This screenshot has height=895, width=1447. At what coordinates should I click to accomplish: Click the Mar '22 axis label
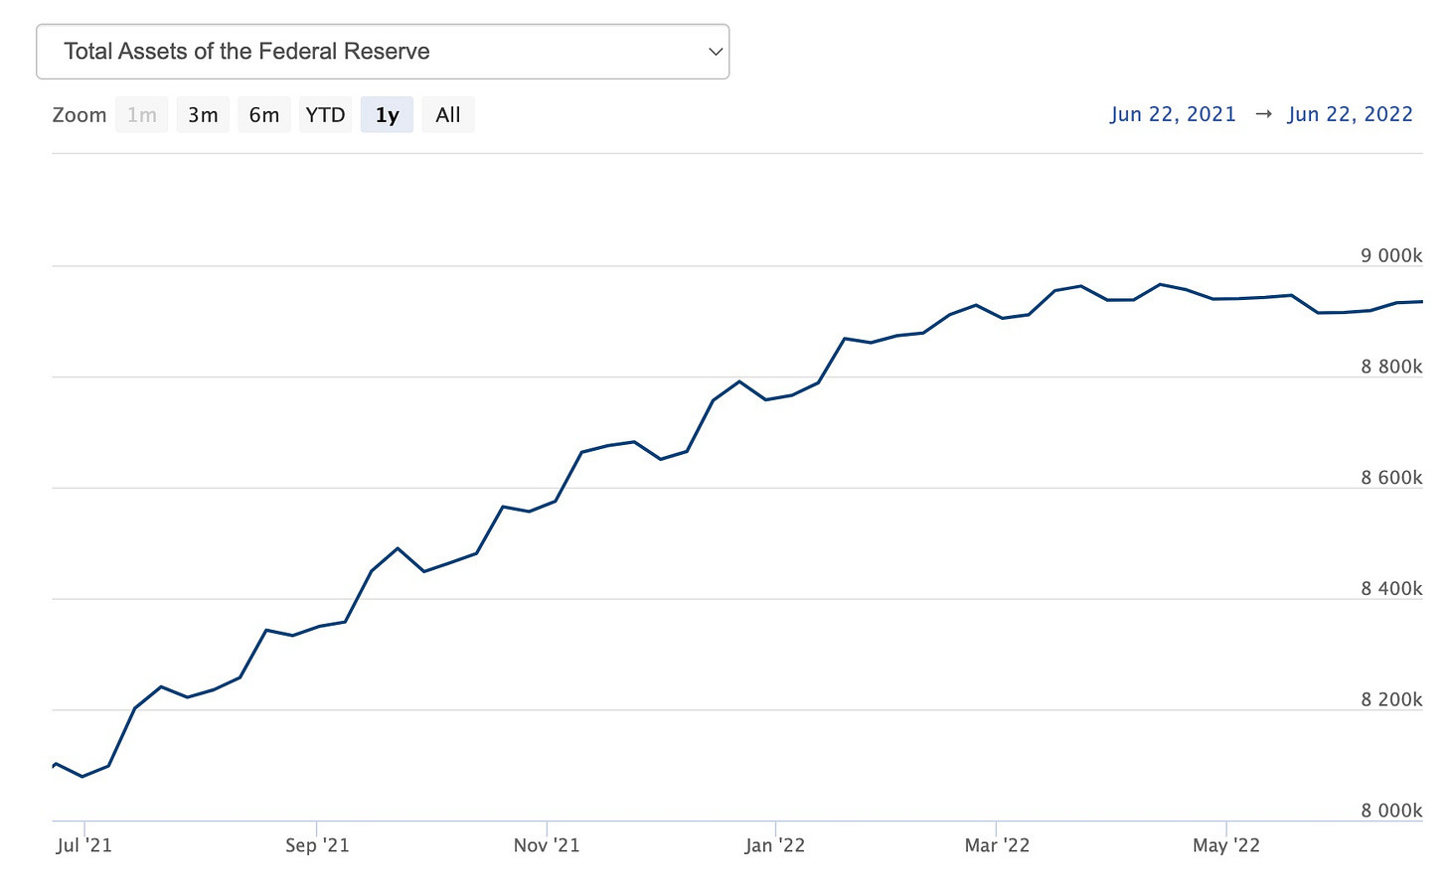(x=997, y=845)
